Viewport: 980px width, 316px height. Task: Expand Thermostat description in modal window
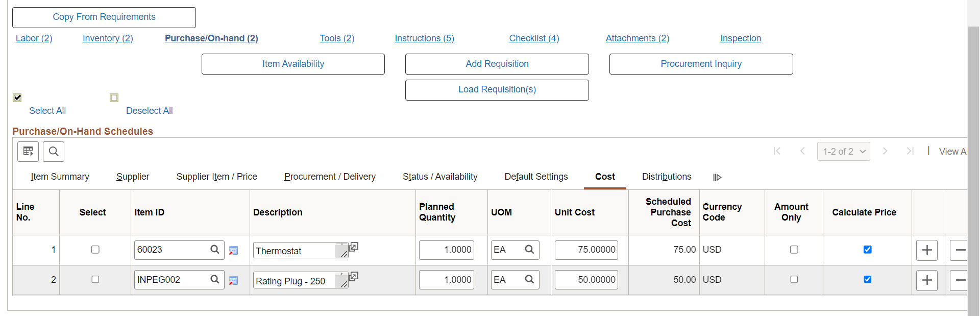click(353, 247)
